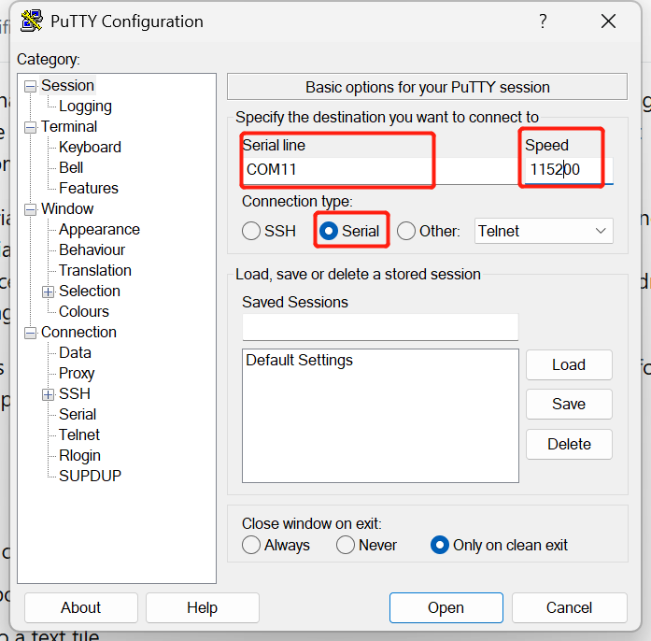Open the Logging category page
This screenshot has height=641, width=651.
point(85,107)
